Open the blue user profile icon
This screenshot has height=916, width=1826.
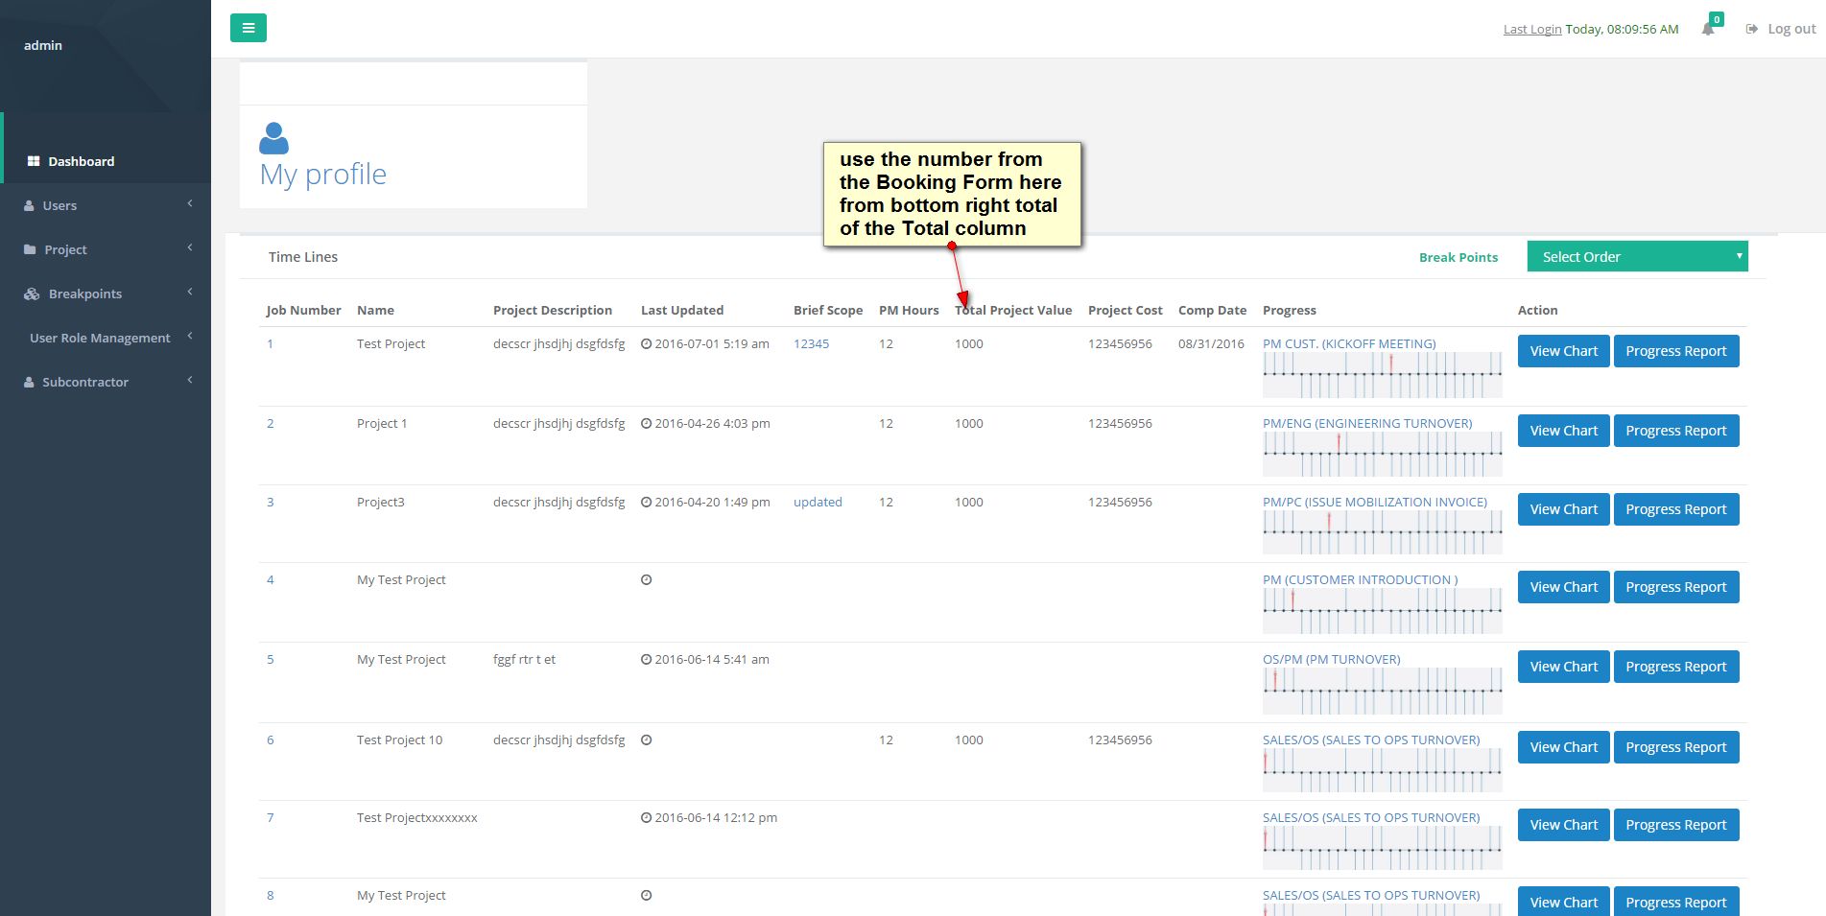[273, 138]
